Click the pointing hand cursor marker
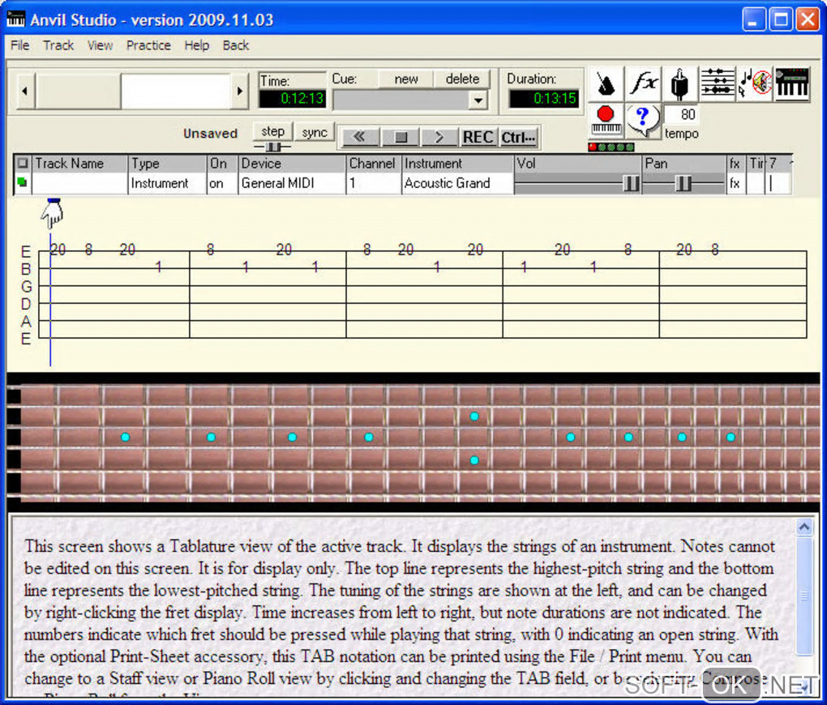 click(52, 212)
